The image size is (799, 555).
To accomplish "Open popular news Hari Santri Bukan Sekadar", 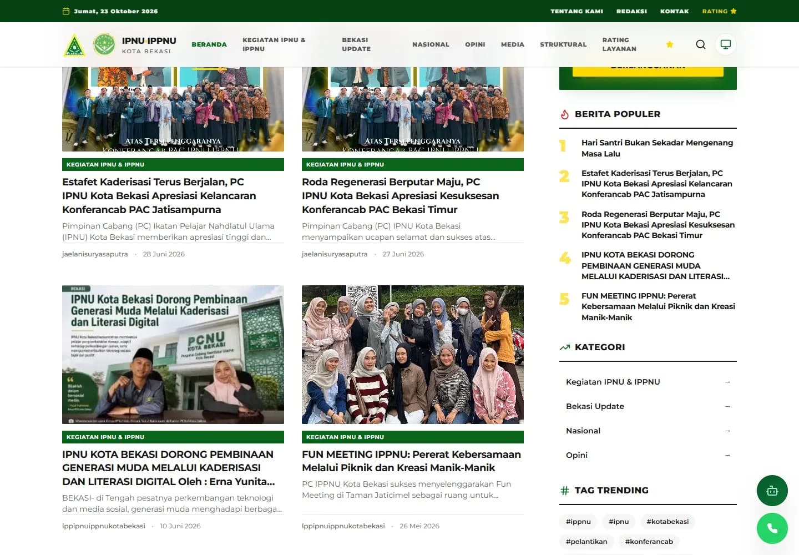I will [x=657, y=148].
